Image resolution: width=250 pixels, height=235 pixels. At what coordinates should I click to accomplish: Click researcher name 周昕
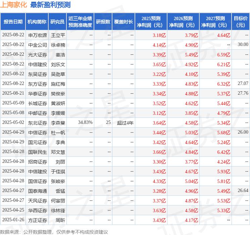tap(60, 220)
